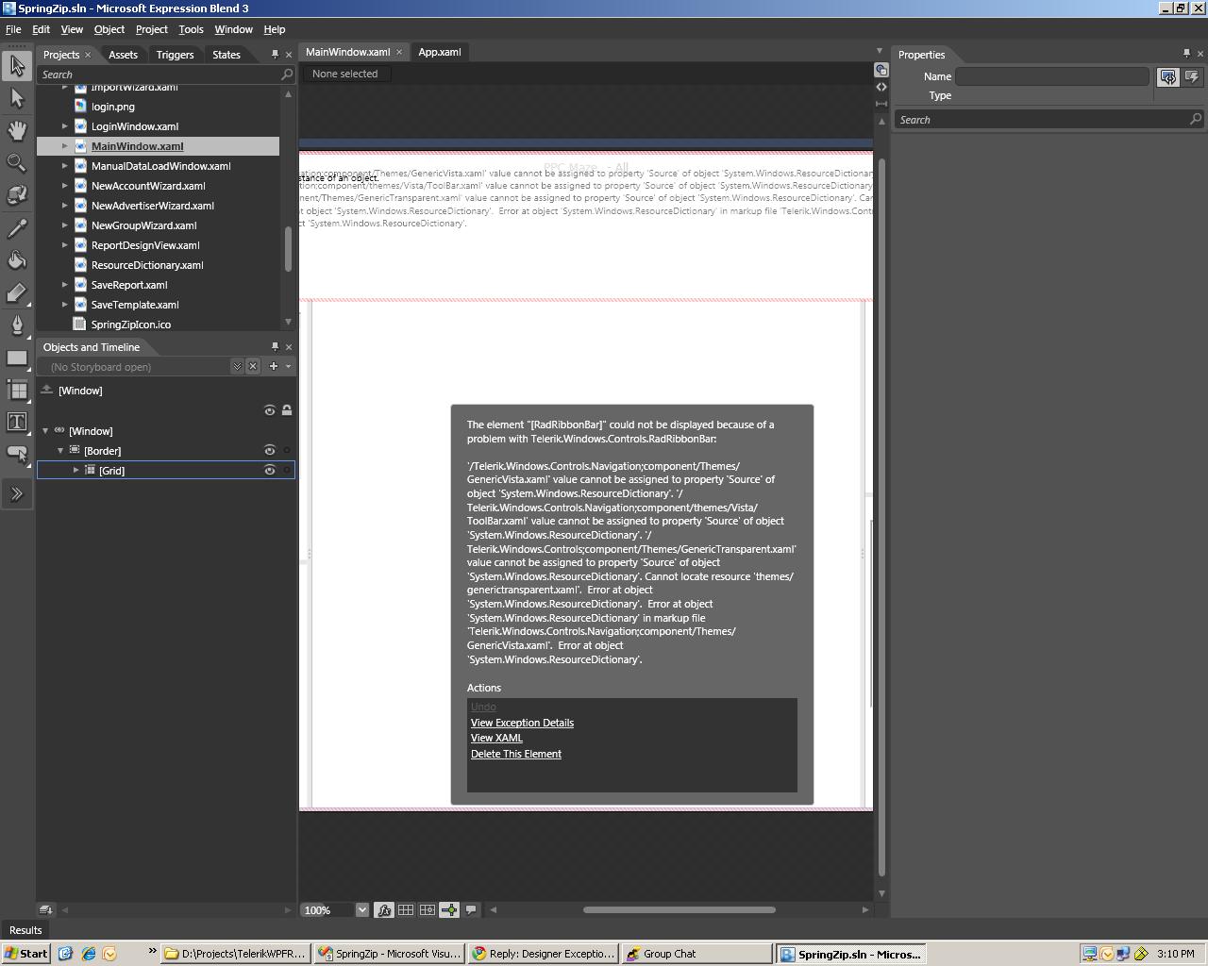Select the Direct Selection tool
1208x966 pixels.
point(17,98)
